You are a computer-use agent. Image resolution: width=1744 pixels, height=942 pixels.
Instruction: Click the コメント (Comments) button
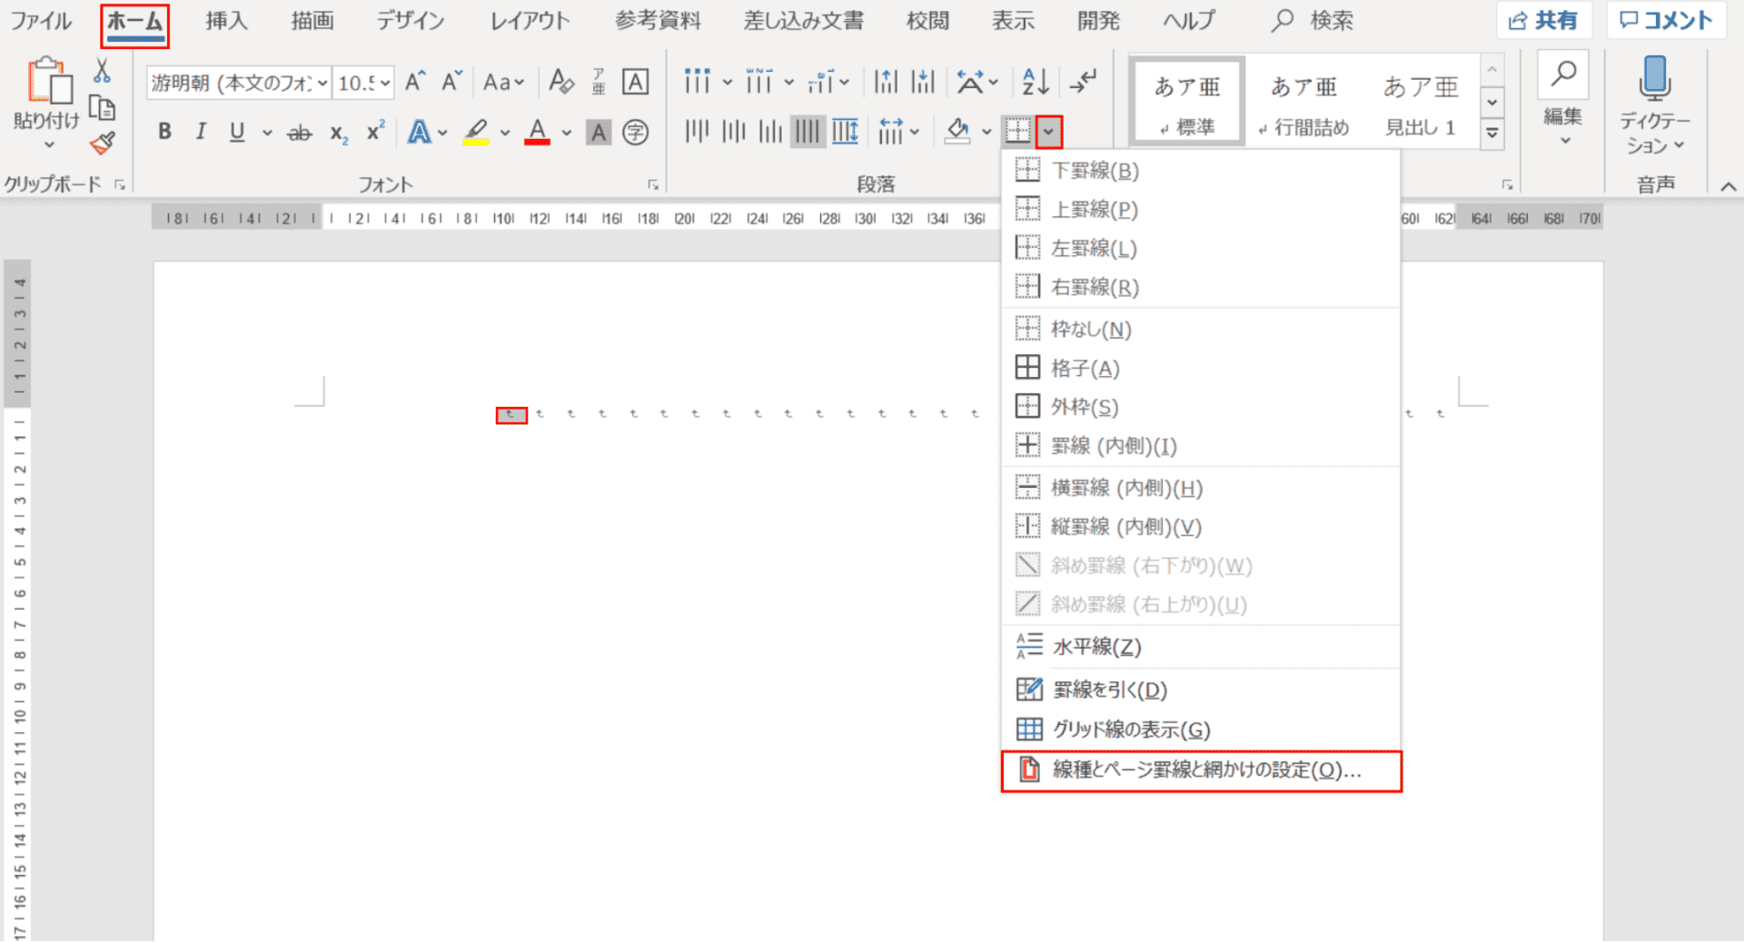click(1666, 21)
